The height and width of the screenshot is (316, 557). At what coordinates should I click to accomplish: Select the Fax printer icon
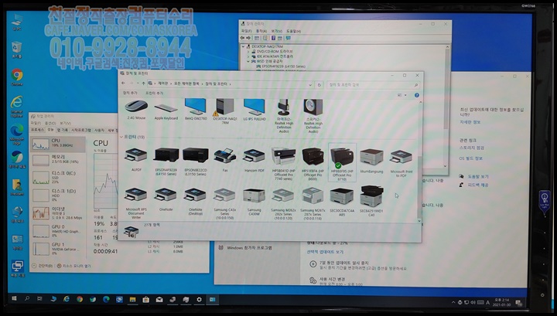coord(225,160)
